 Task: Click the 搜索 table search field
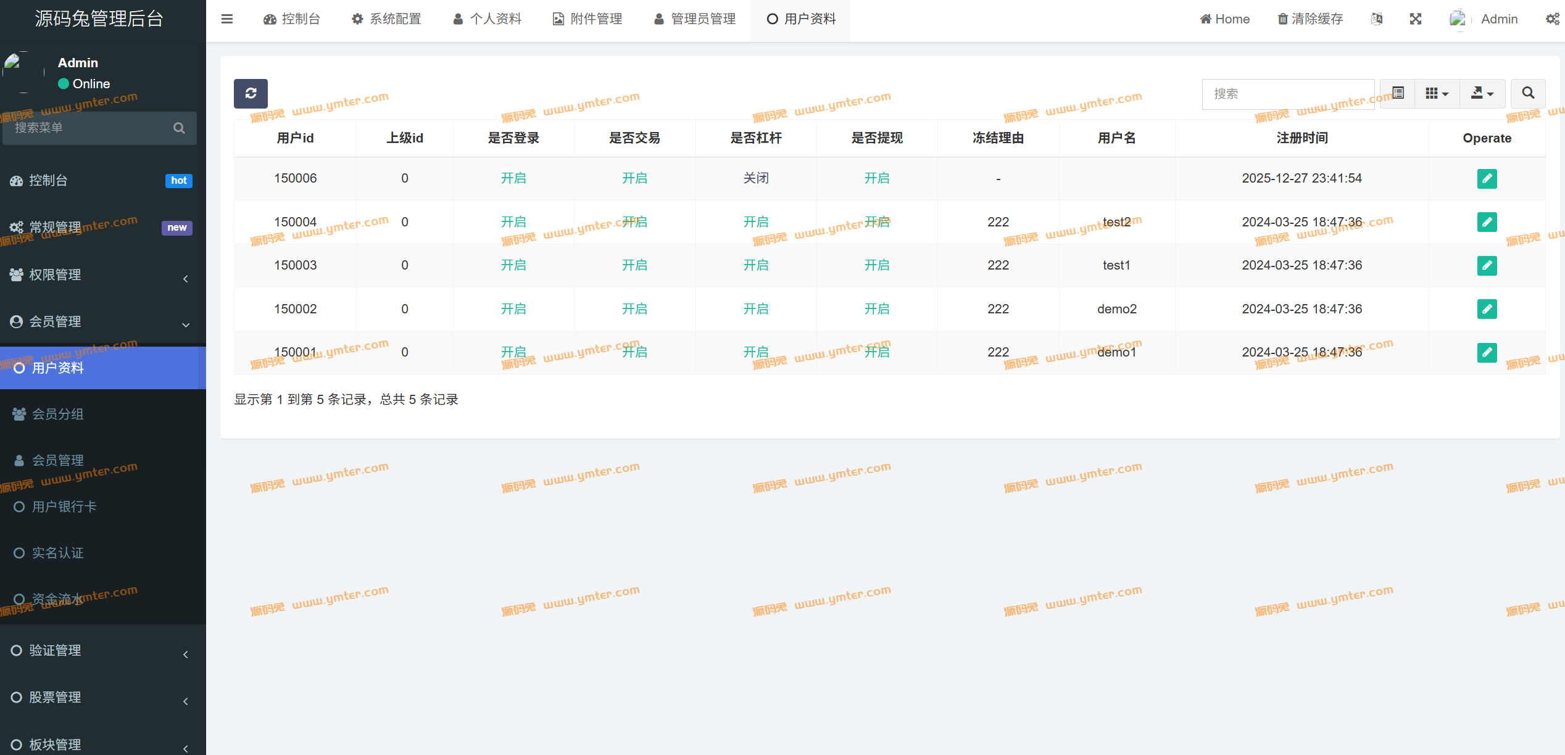coord(1287,94)
